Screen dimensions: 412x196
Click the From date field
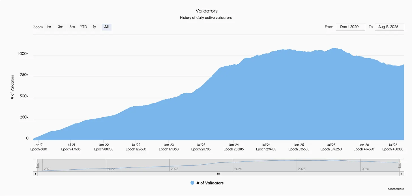coord(350,27)
